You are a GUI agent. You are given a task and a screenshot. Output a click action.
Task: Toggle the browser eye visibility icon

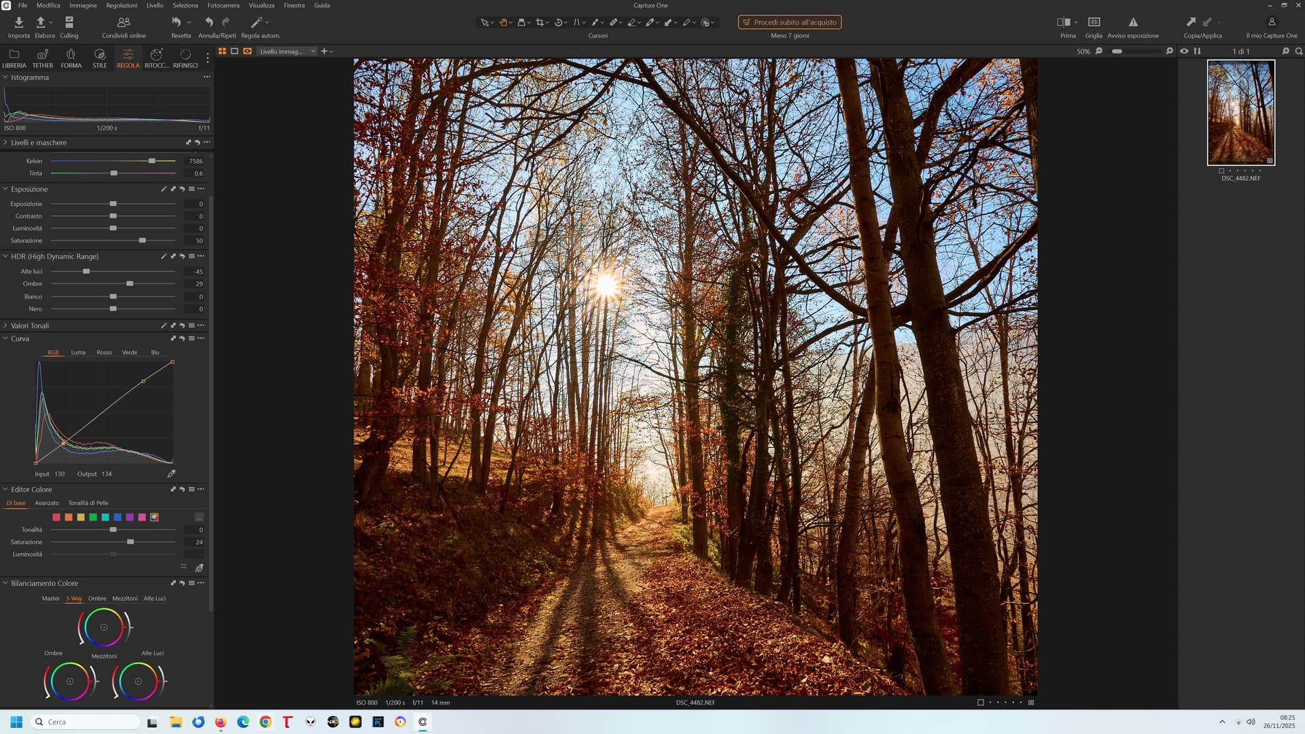tap(1184, 51)
